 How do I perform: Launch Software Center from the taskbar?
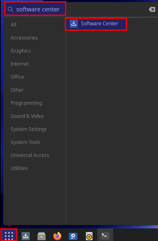[x=26, y=236]
